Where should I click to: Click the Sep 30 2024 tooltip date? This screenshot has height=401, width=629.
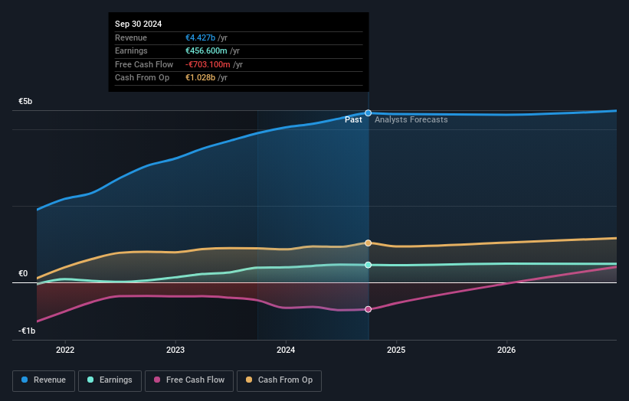pos(139,24)
